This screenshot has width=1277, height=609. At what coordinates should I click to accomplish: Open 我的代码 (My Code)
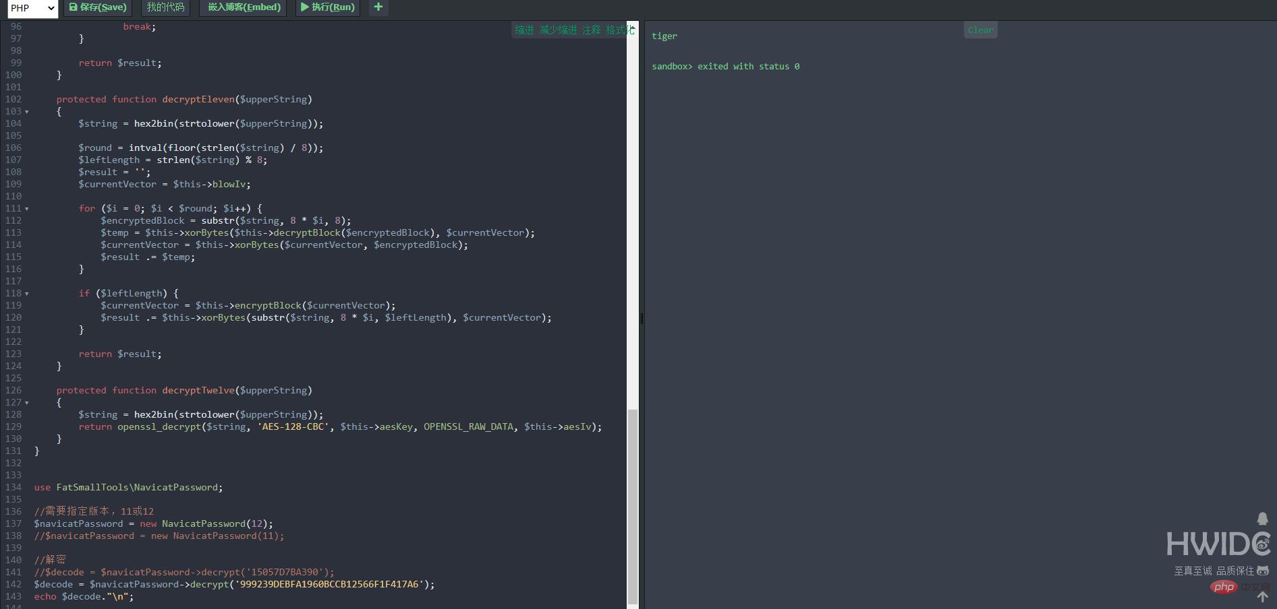click(x=165, y=7)
